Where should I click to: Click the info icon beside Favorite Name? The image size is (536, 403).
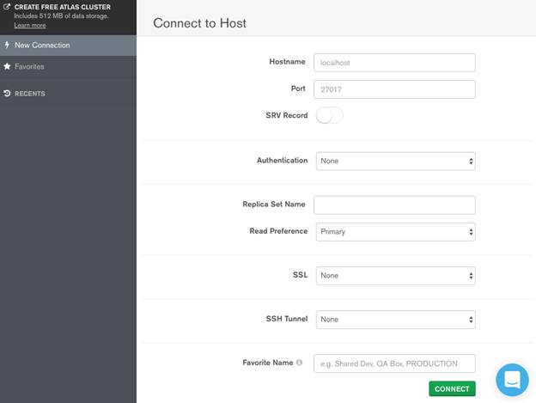(x=299, y=363)
